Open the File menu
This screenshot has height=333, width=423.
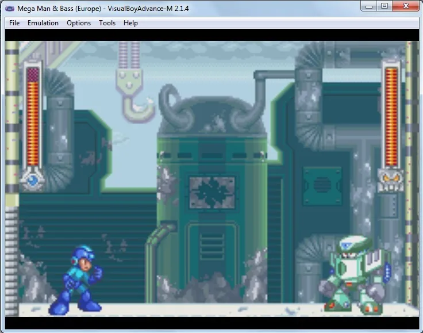point(14,23)
